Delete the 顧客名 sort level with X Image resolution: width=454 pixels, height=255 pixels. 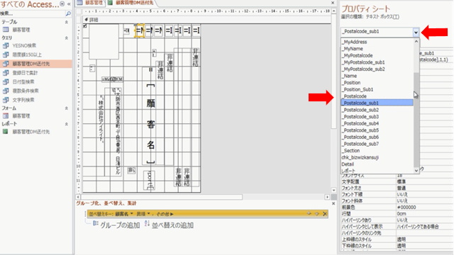(325, 214)
